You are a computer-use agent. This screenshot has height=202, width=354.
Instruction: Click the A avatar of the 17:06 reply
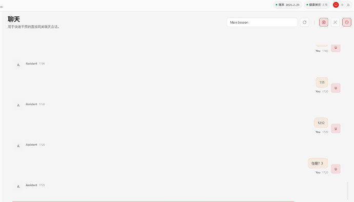[18, 65]
